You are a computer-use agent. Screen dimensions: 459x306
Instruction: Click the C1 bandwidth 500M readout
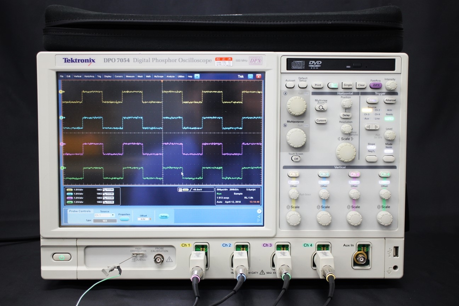(108, 190)
